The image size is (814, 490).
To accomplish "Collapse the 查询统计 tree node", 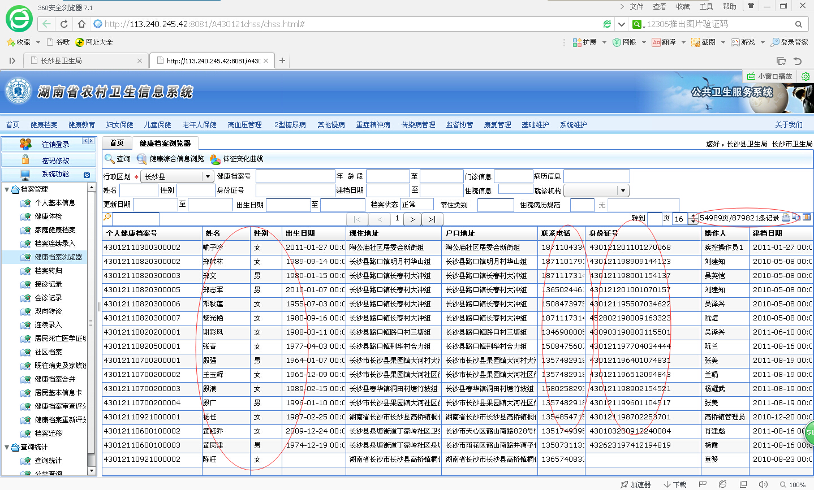I will click(7, 447).
